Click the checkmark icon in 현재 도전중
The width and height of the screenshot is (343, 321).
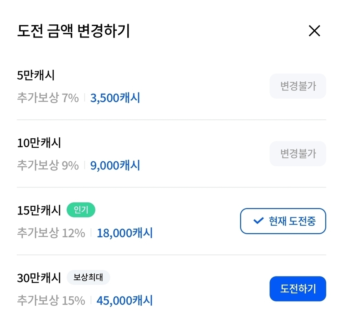(258, 221)
